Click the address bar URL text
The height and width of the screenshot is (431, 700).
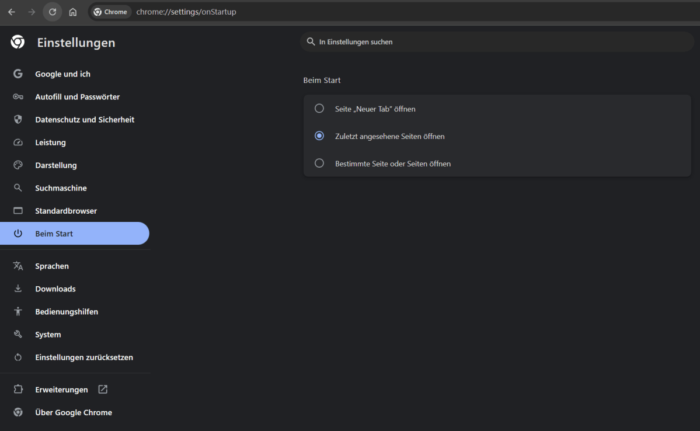coord(186,12)
